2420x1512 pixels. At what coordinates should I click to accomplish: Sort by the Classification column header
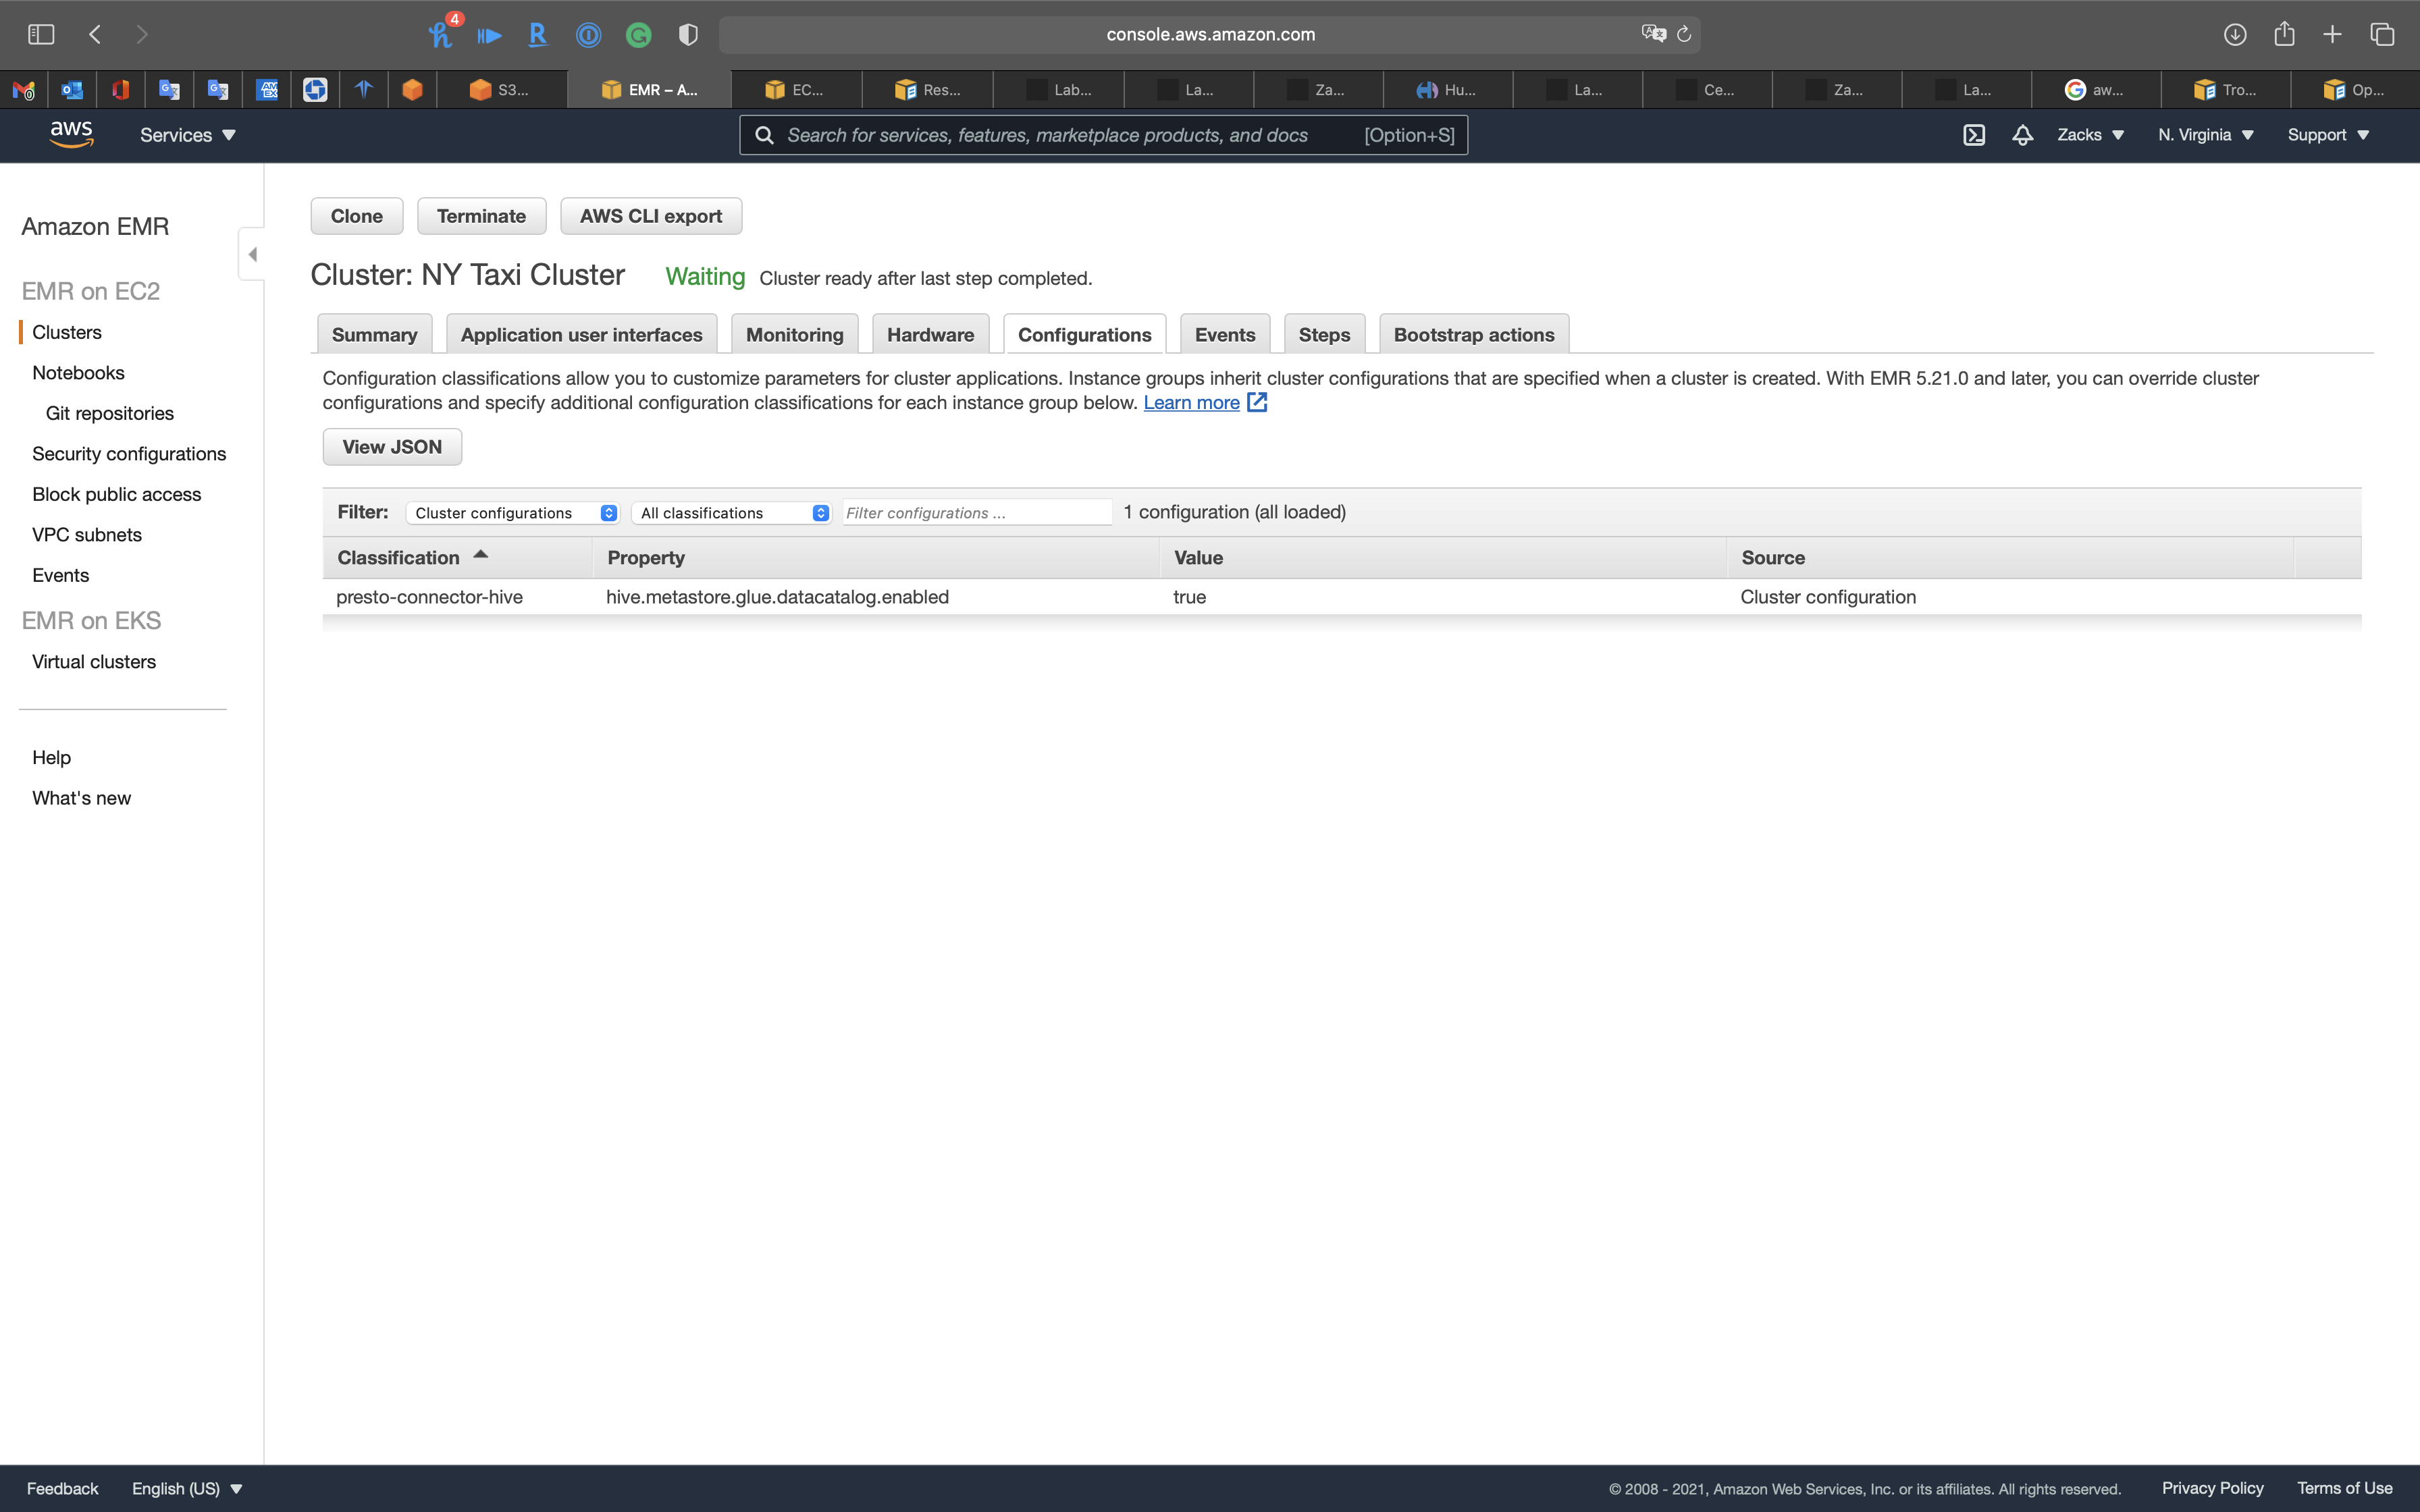(x=399, y=557)
